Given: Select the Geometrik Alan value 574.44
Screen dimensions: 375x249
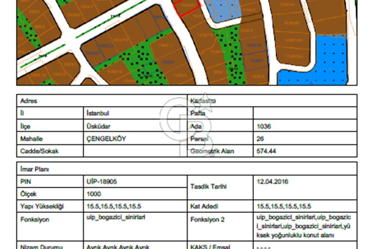Looking at the screenshot, I should [x=266, y=151].
